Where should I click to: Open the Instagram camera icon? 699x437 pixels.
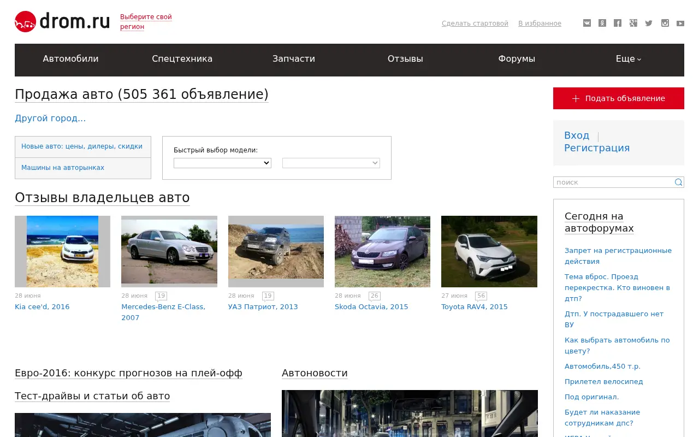[x=665, y=23]
